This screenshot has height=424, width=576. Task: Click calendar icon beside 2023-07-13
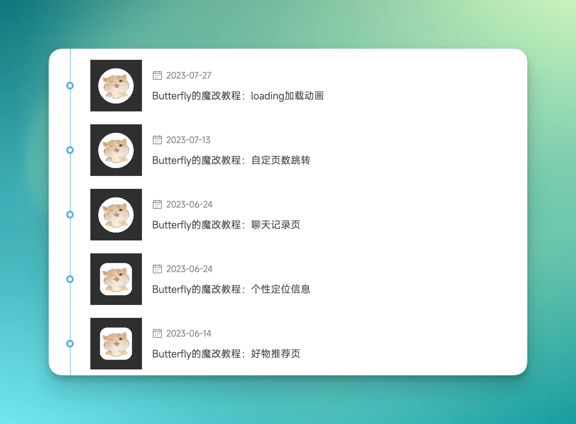point(157,140)
